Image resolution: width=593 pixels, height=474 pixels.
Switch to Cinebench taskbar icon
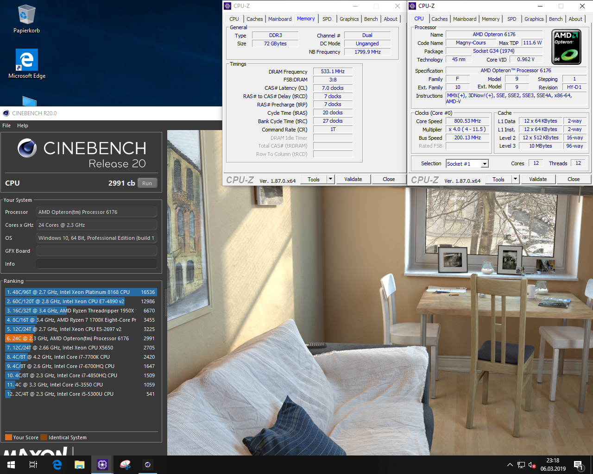coord(148,465)
